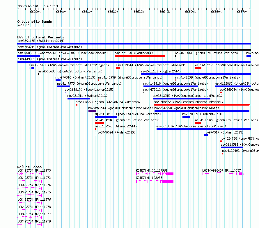The height and width of the screenshot is (228, 259).
Task: Select the esv3613517 variant label
Action: (227, 65)
